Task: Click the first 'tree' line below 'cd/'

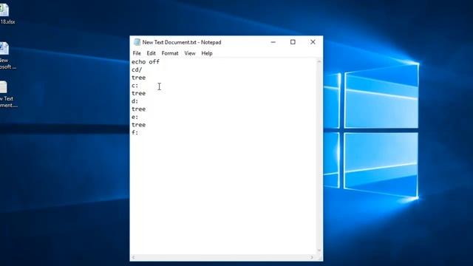Action: pyautogui.click(x=138, y=78)
